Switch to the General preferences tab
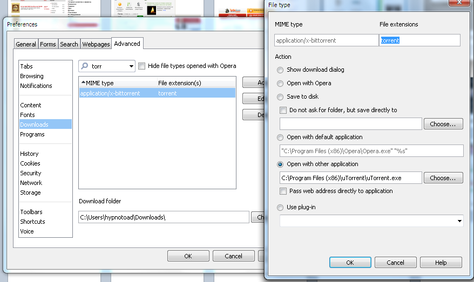Image resolution: width=474 pixels, height=282 pixels. tap(26, 44)
